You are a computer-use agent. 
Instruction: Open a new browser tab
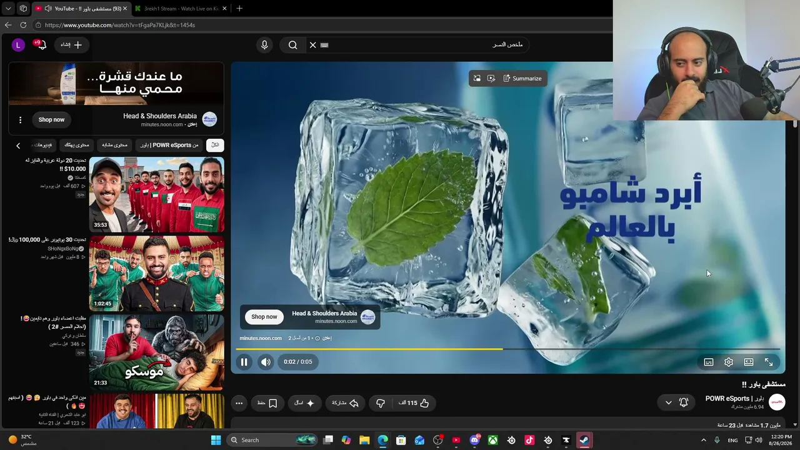(x=239, y=8)
